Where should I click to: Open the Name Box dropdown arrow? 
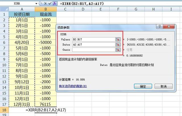coord(36,4)
